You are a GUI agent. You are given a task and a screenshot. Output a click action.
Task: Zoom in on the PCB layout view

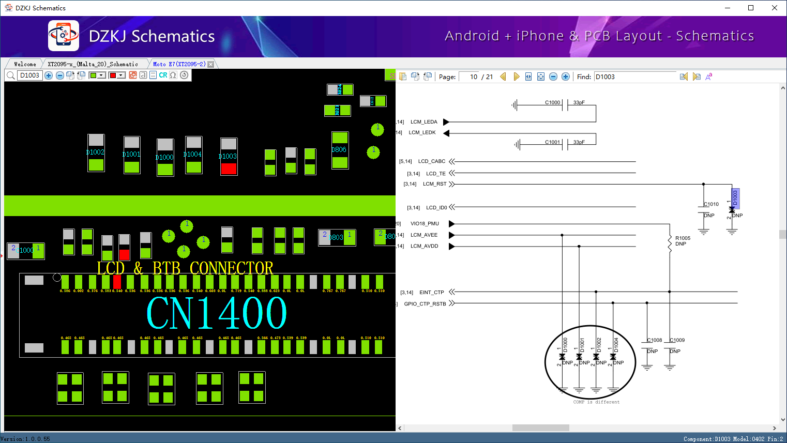49,75
